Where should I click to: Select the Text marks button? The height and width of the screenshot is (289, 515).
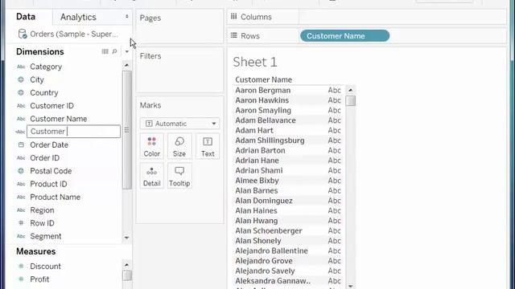[x=208, y=146]
